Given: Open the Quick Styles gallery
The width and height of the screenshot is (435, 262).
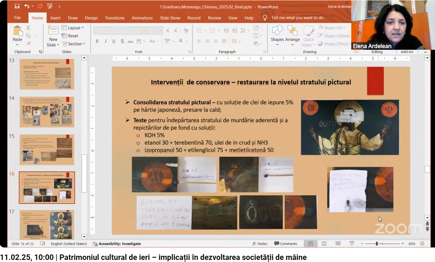Looking at the screenshot, I should tap(309, 36).
